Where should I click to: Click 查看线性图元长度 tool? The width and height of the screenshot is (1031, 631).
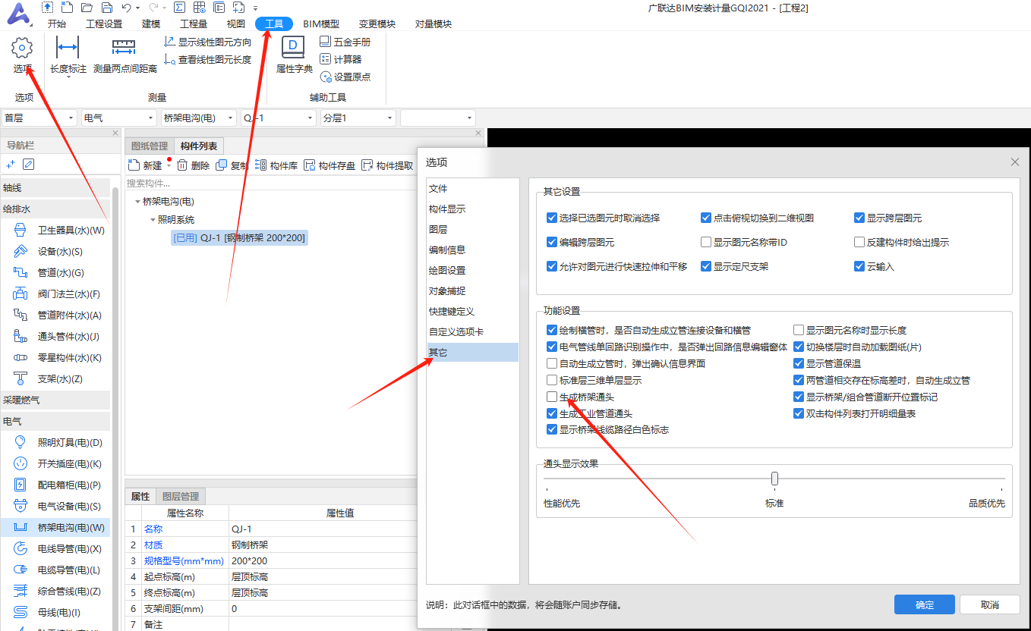point(208,60)
